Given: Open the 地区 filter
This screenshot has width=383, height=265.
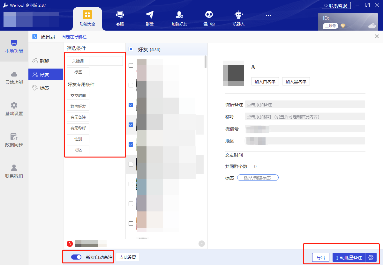Looking at the screenshot, I should pyautogui.click(x=78, y=150).
